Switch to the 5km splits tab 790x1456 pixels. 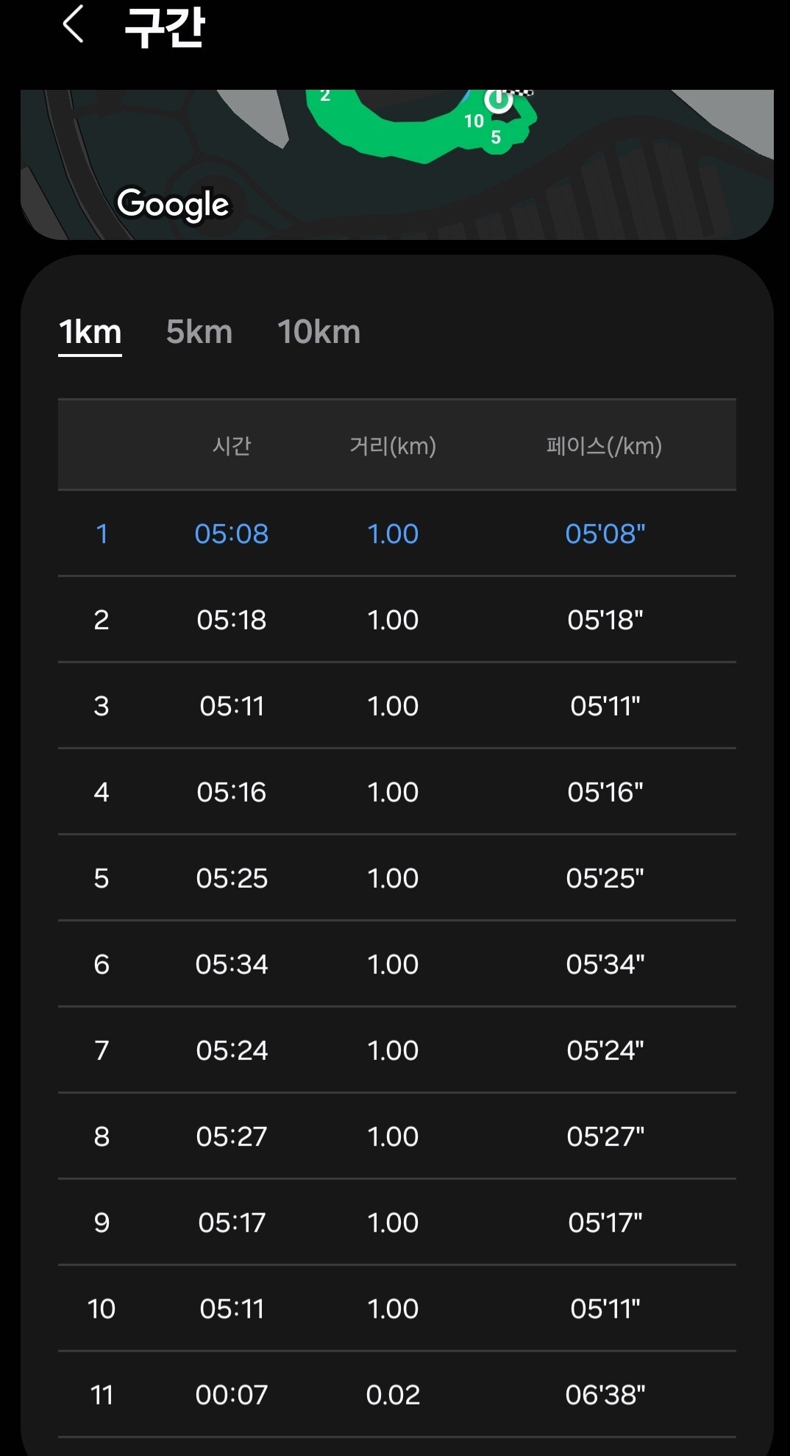199,332
